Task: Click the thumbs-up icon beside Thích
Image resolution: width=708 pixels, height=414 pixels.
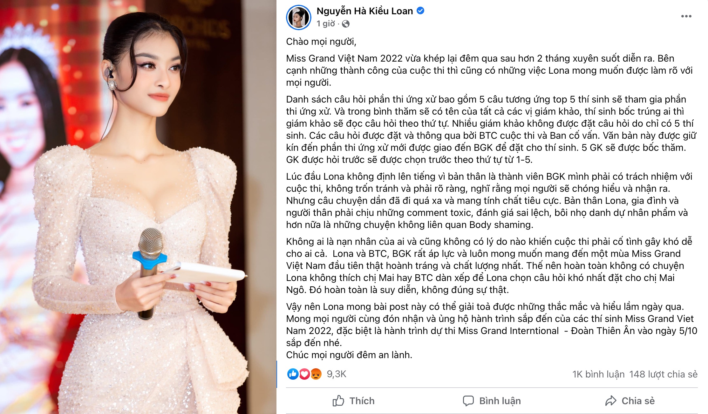Action: click(338, 401)
